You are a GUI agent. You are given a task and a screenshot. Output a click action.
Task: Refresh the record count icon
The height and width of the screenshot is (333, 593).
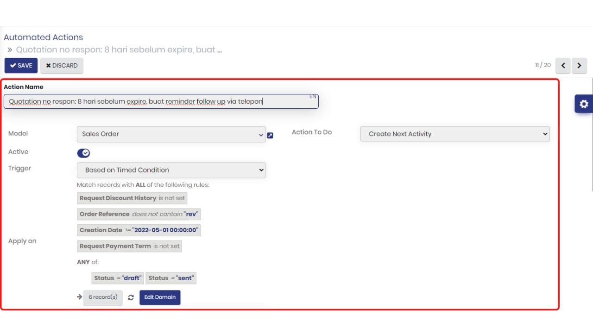click(x=131, y=297)
